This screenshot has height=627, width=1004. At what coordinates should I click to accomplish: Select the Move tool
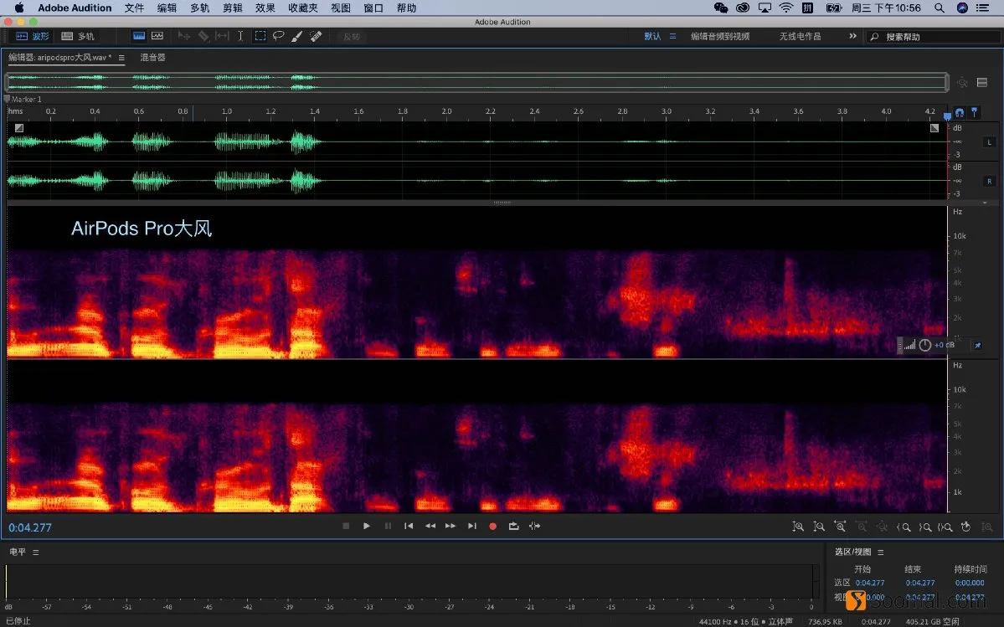(184, 36)
